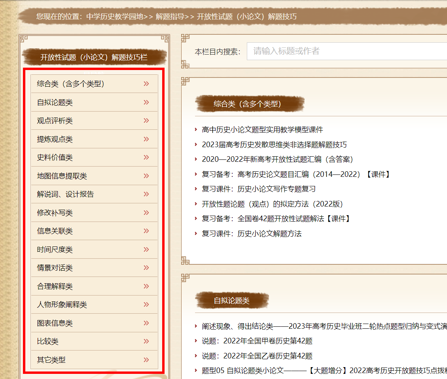
Task: Click the 中学历史教学园地 breadcrumb link
Action: 114,17
